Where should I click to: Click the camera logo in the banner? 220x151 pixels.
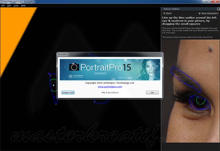pos(74,67)
